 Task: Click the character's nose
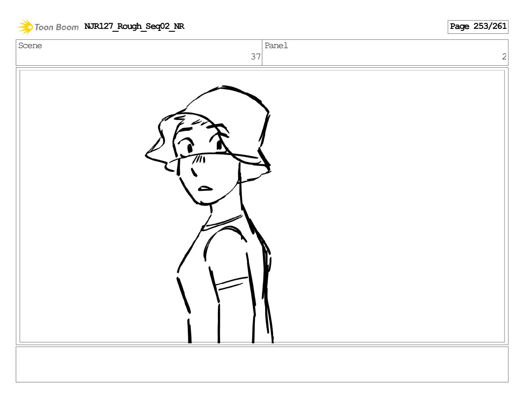[193, 172]
